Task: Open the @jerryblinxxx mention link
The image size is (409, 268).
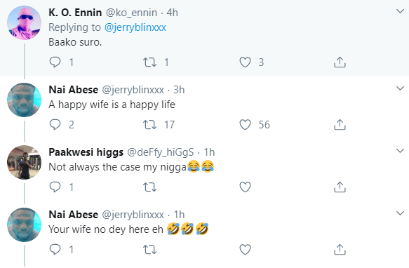Action: [135, 27]
